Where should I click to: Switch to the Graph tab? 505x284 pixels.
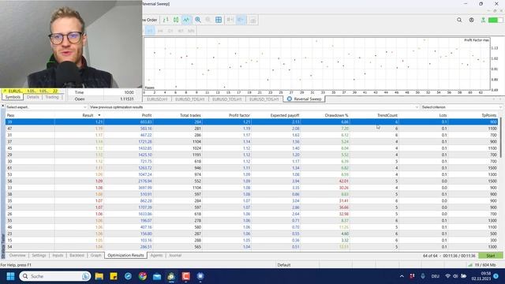pos(95,256)
